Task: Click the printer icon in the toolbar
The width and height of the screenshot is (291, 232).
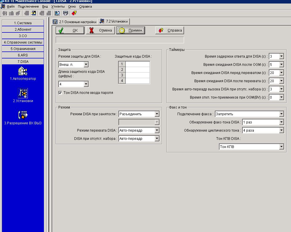Action: coord(66,13)
